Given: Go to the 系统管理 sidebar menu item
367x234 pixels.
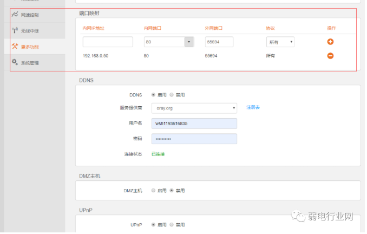Looking at the screenshot, I should [x=30, y=63].
